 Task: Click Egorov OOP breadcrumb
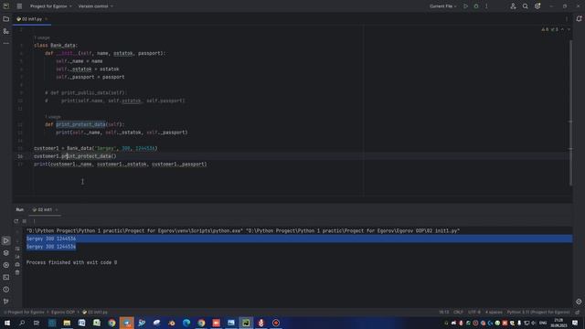63,312
